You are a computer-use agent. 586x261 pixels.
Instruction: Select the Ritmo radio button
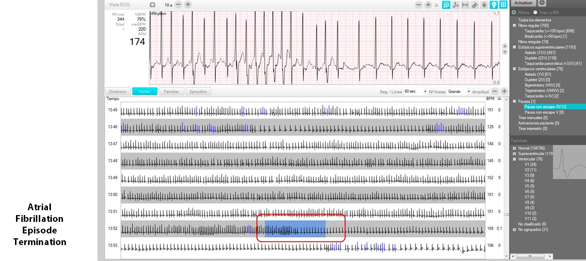click(x=514, y=13)
